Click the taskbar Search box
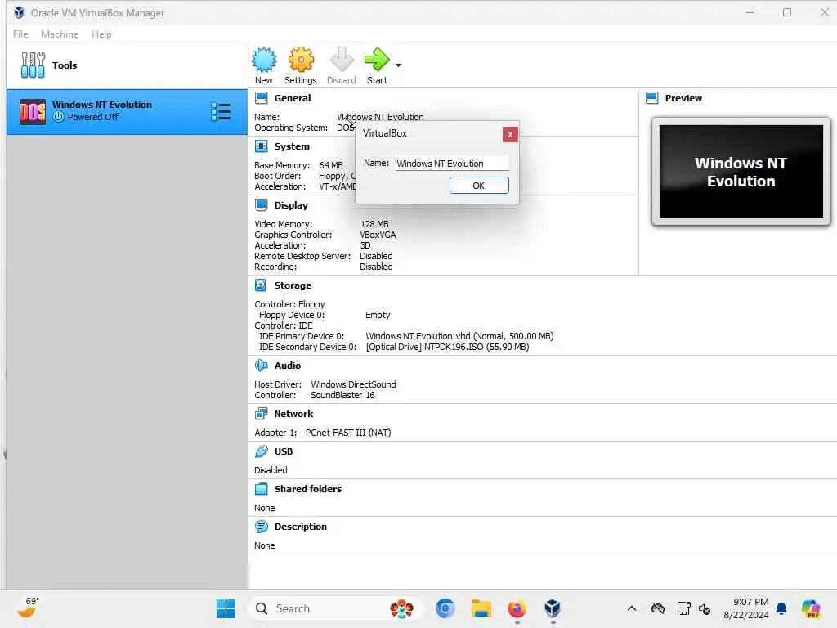 click(336, 608)
